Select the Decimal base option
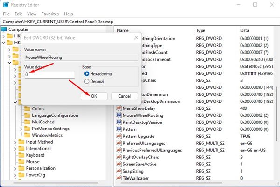Screen dimensions: 280x187 tap(87, 81)
